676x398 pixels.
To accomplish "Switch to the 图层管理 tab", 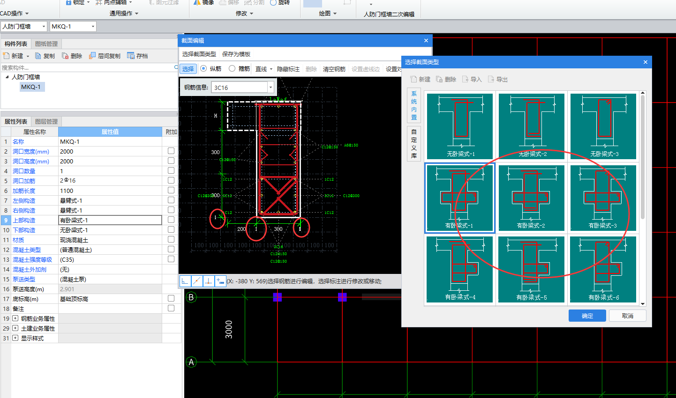I will click(x=46, y=122).
